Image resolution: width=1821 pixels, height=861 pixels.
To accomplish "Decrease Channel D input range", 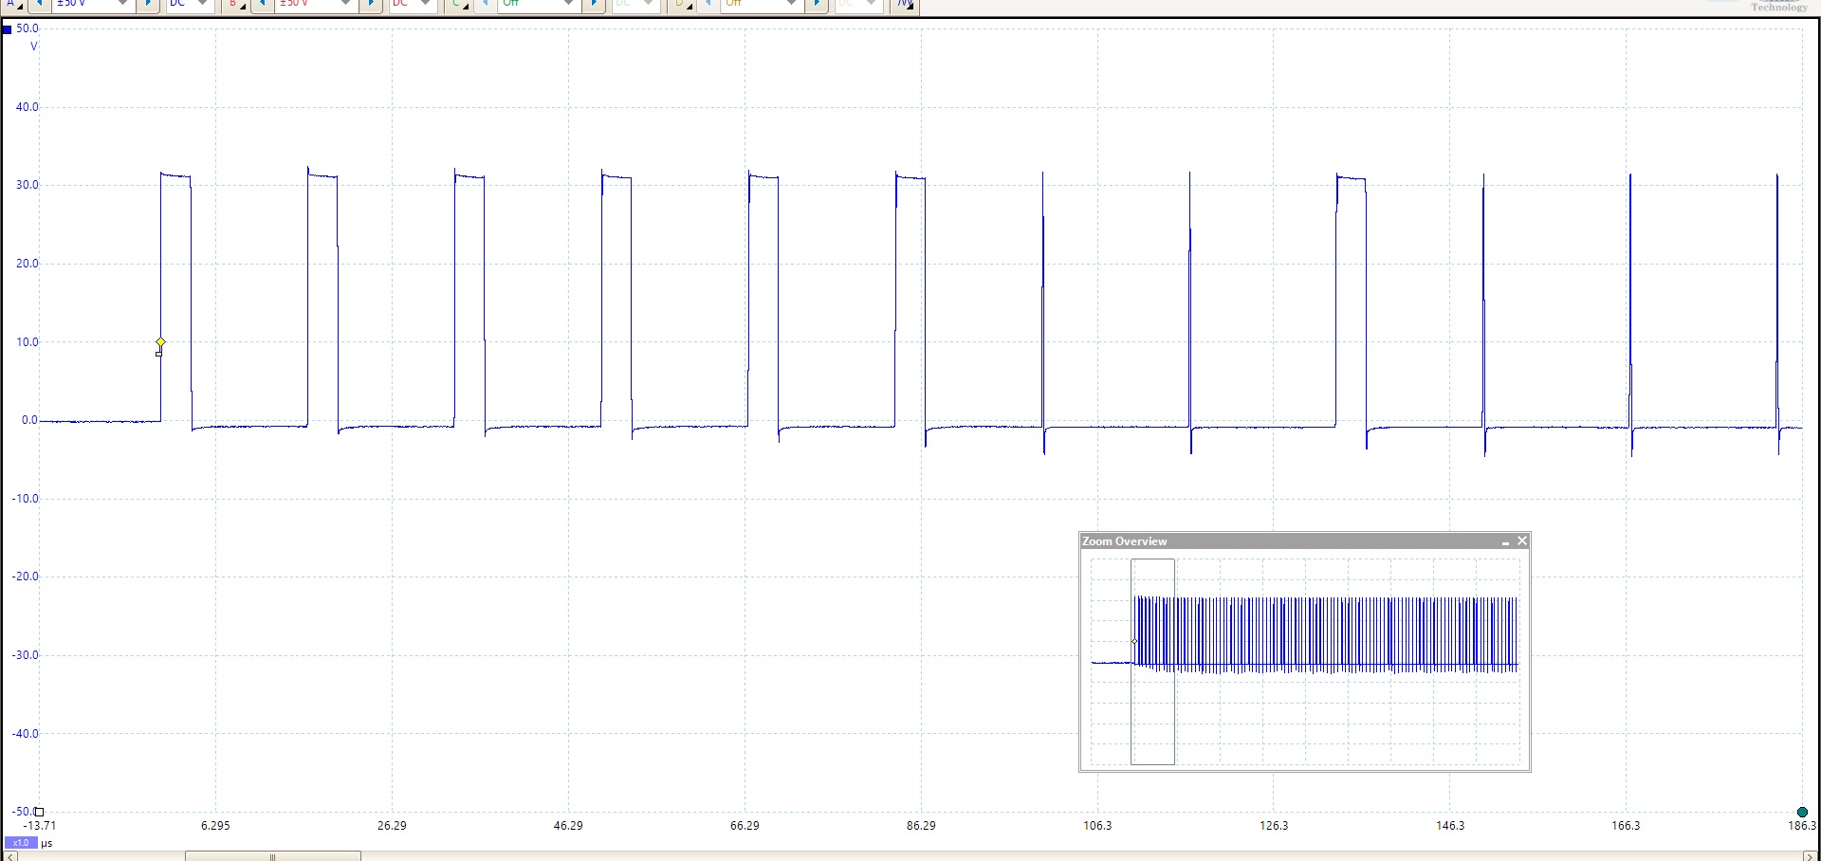I will coord(708,5).
